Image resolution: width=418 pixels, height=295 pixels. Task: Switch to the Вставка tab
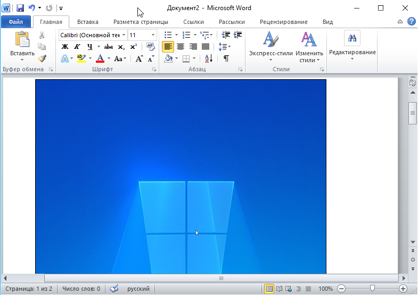88,22
